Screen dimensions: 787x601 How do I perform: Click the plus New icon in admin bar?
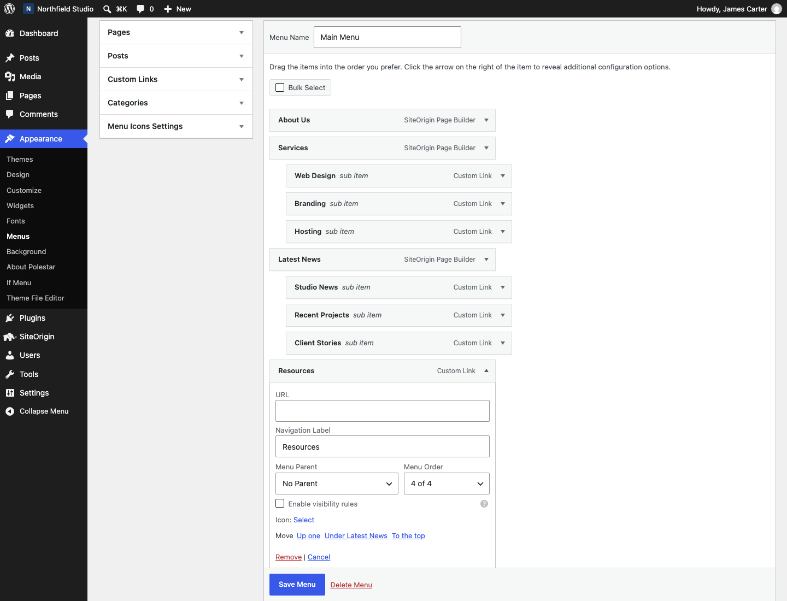click(x=168, y=9)
